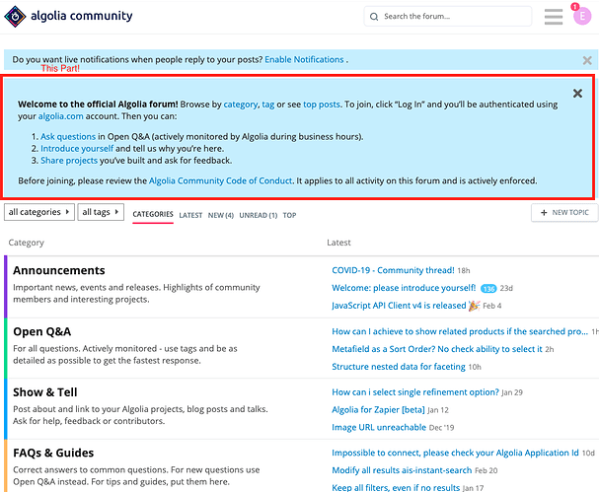Switch to the Categories tab
The height and width of the screenshot is (492, 599).
[x=153, y=214]
